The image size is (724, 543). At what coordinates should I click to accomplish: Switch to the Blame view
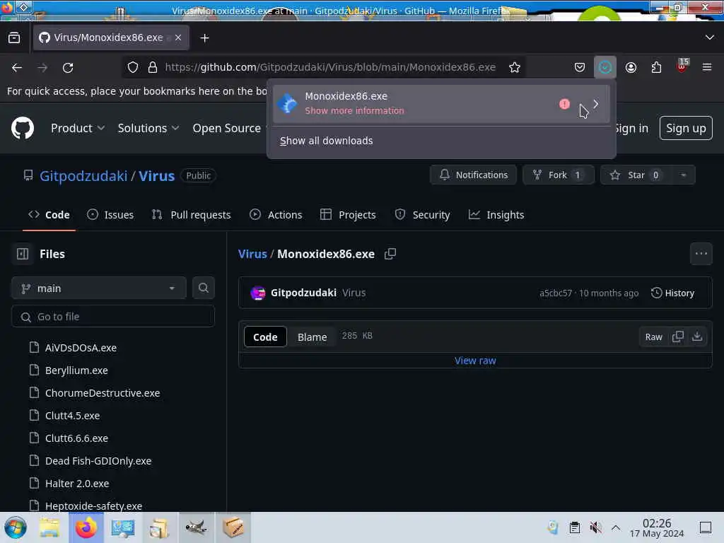[312, 337]
